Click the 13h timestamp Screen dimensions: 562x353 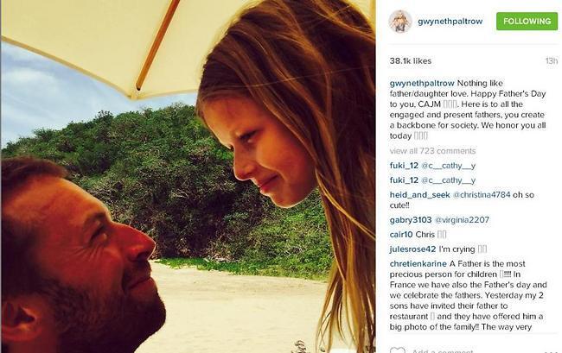coord(552,61)
